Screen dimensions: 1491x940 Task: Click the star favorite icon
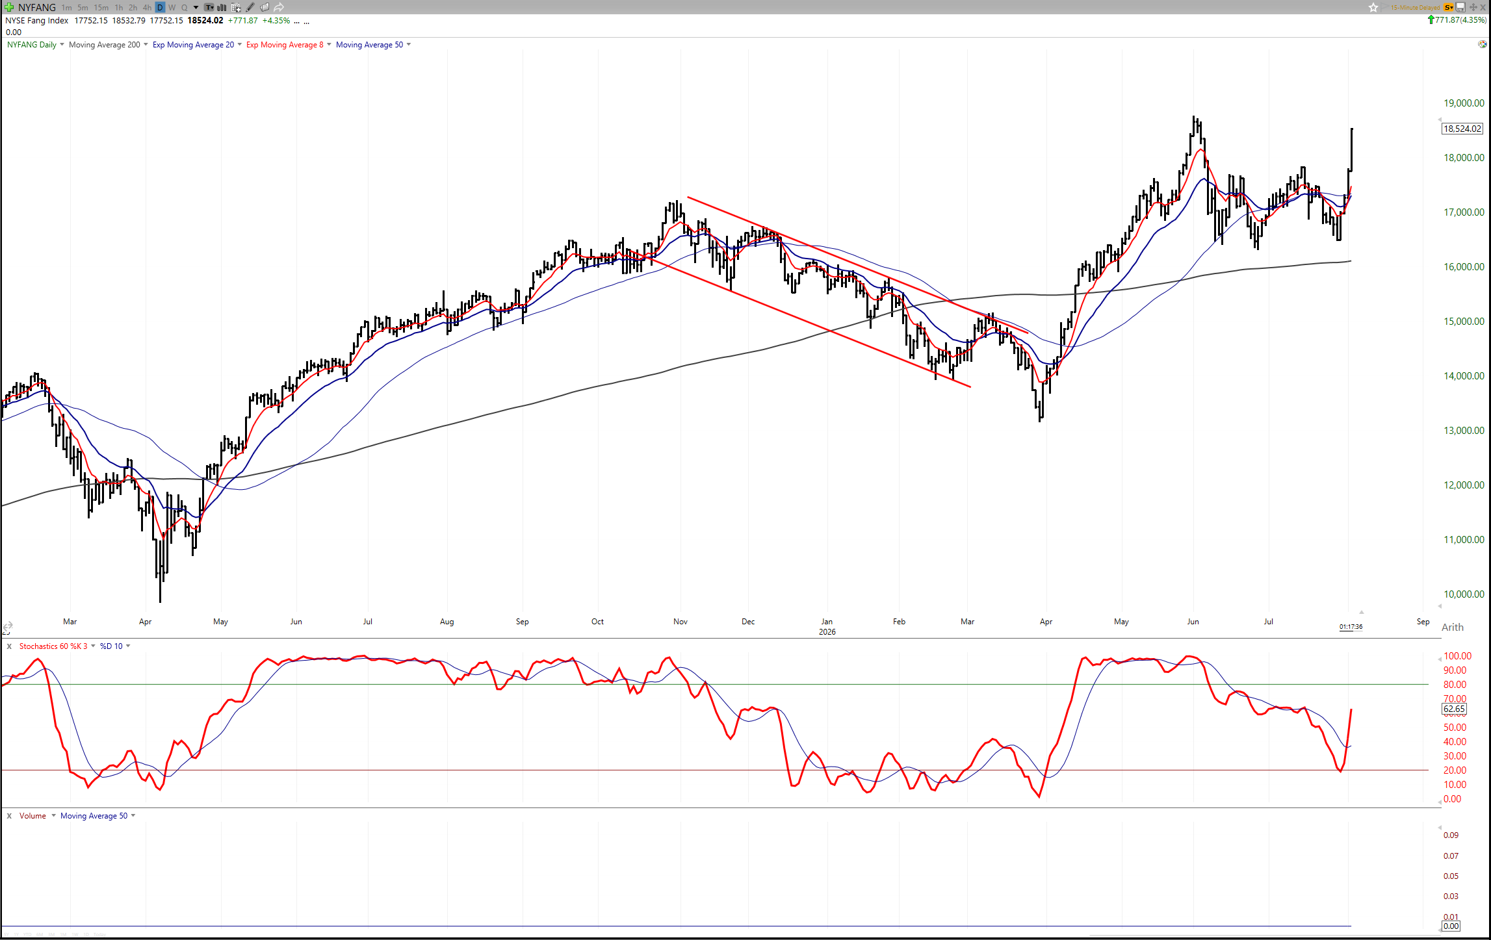pos(1373,7)
